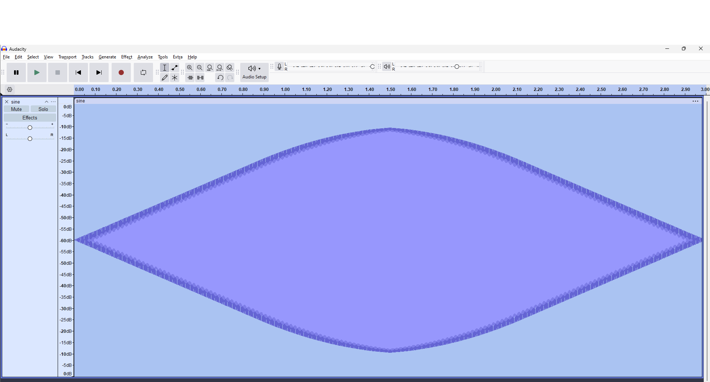Undo the last action
The width and height of the screenshot is (710, 382).
tap(220, 78)
